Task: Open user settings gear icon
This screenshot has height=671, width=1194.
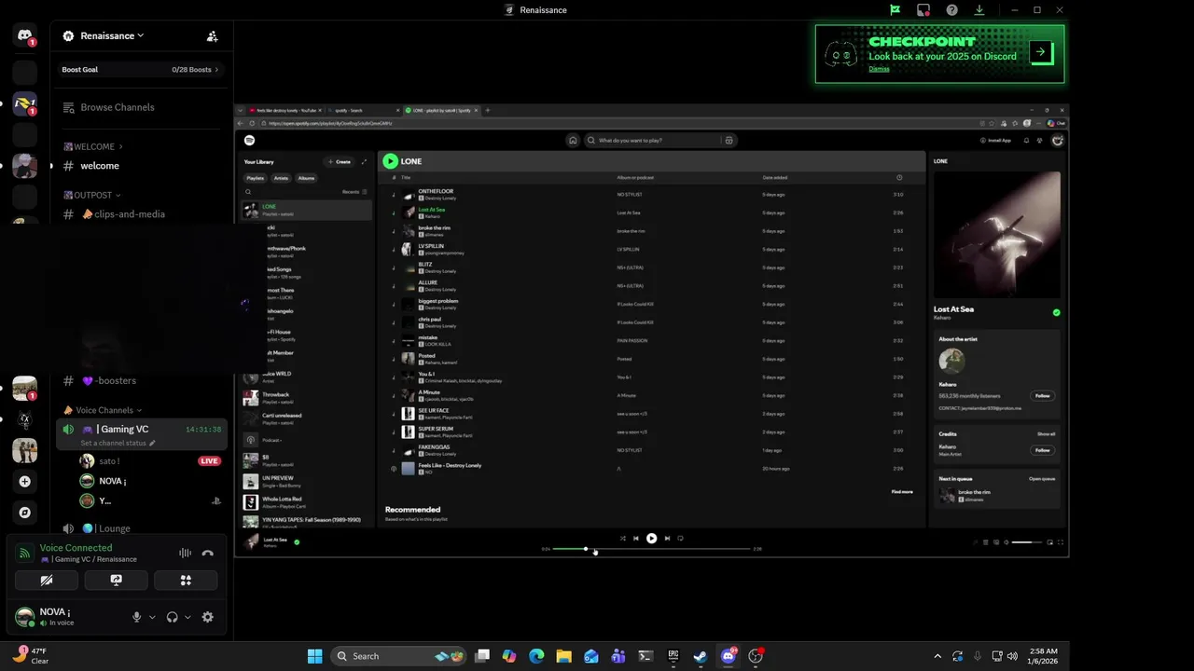Action: (x=207, y=617)
